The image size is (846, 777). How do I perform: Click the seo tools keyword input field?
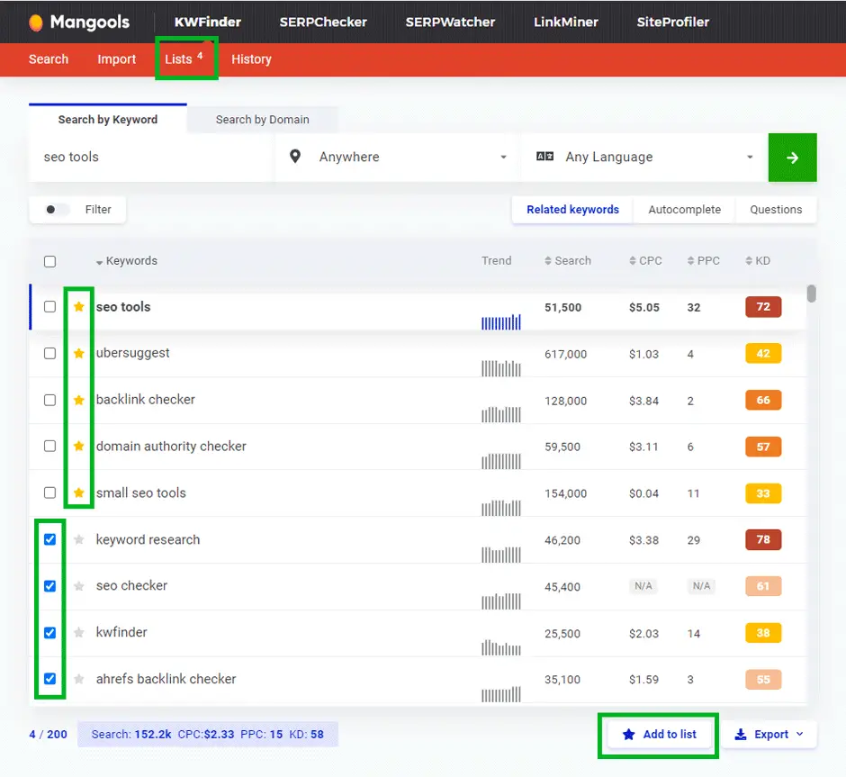point(151,157)
